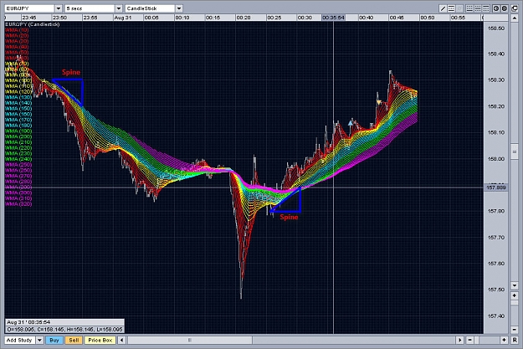
Task: Select the trend line drawing tool
Action: tap(443, 8)
